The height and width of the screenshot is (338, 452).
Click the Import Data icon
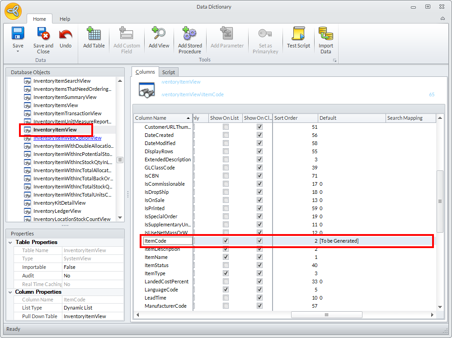click(325, 34)
